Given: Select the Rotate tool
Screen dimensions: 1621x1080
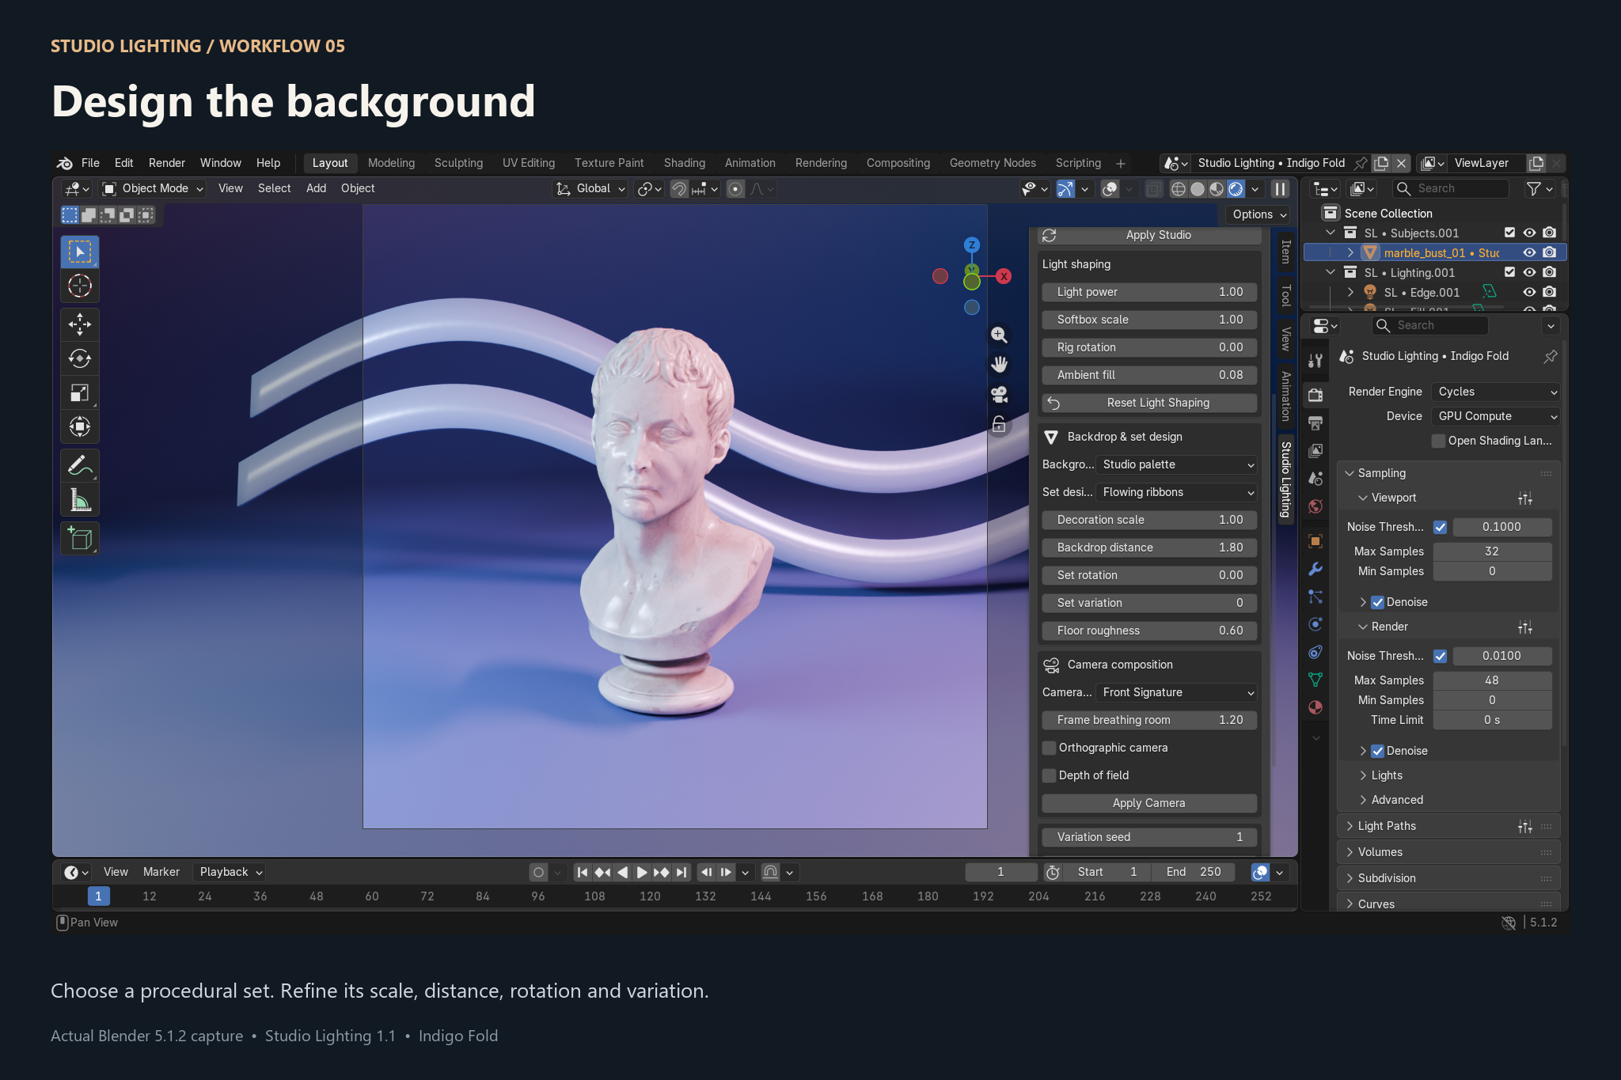Looking at the screenshot, I should (x=80, y=358).
